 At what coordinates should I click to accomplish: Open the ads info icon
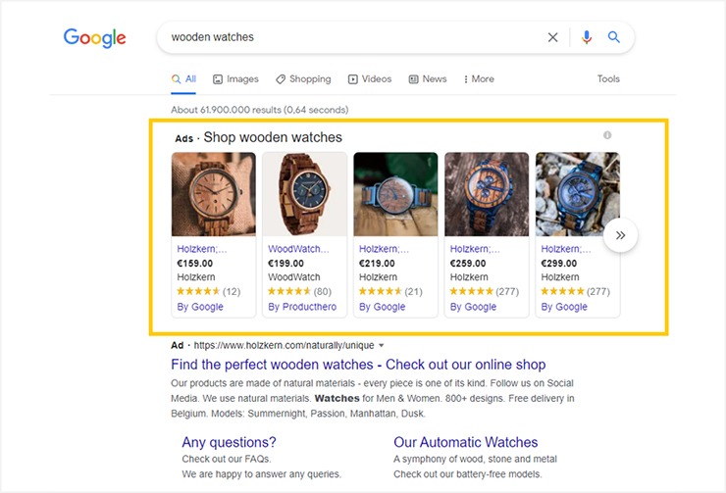(607, 135)
